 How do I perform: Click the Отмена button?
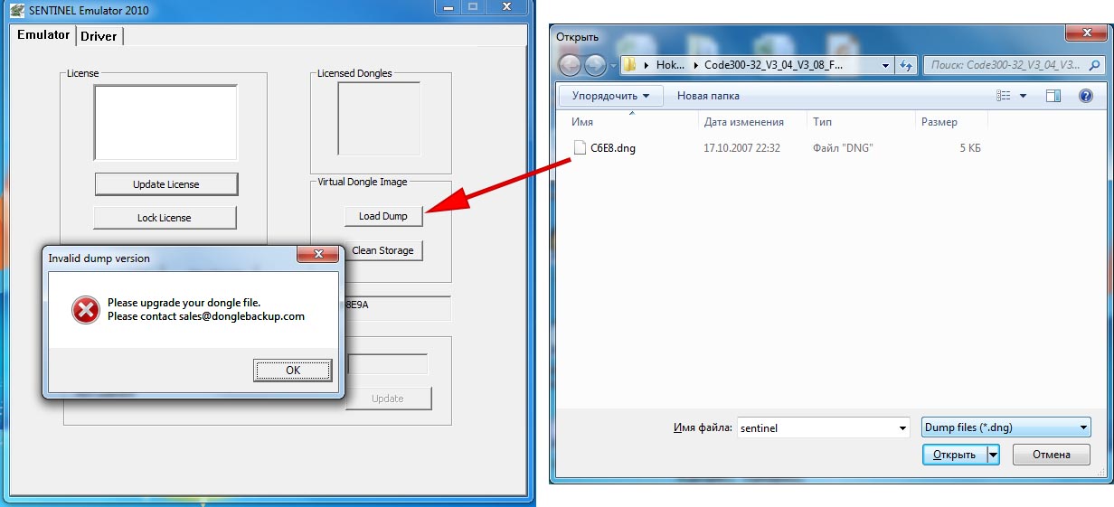(x=1051, y=455)
